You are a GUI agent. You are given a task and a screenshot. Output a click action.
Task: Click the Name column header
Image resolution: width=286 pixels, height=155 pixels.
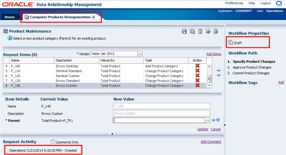31,60
